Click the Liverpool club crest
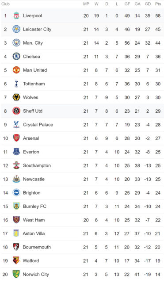This screenshot has width=164, height=283. (16, 16)
